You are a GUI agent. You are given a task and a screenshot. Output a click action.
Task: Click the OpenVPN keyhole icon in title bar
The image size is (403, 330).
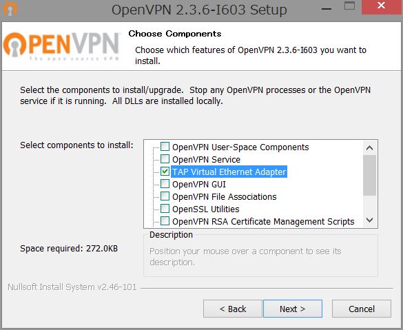click(10, 9)
